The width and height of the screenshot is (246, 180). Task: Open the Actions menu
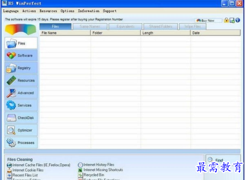29,11
